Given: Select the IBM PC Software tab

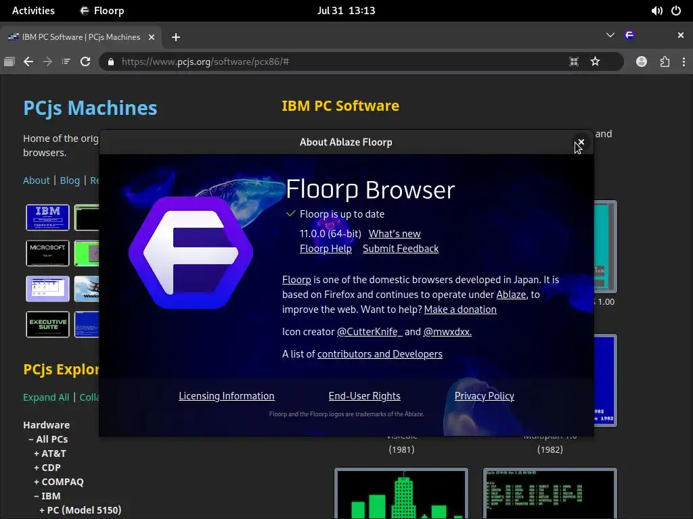Looking at the screenshot, I should [81, 37].
